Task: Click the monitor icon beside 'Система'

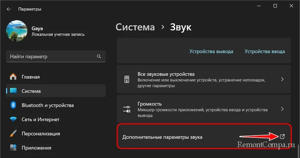Action: pyautogui.click(x=13, y=91)
